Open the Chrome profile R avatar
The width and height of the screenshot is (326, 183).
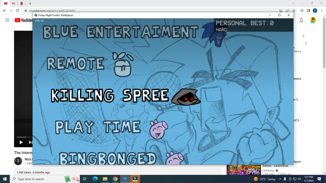315,10
